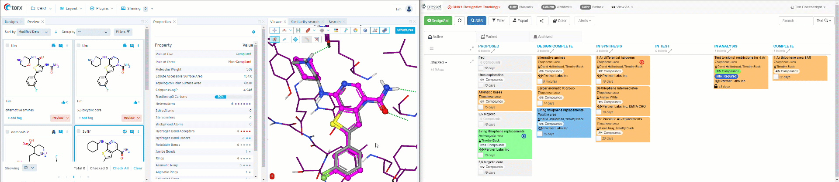Tick the checkbox on 3vftf design card

click(x=78, y=131)
